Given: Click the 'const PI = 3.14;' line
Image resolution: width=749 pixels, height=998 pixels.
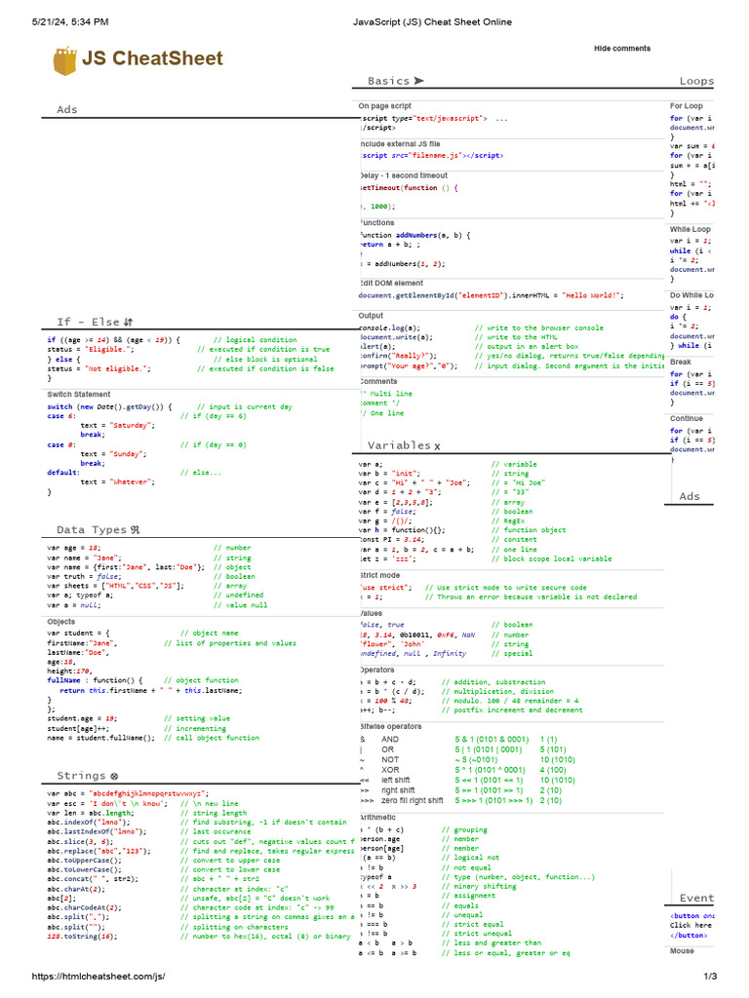Looking at the screenshot, I should (x=392, y=539).
